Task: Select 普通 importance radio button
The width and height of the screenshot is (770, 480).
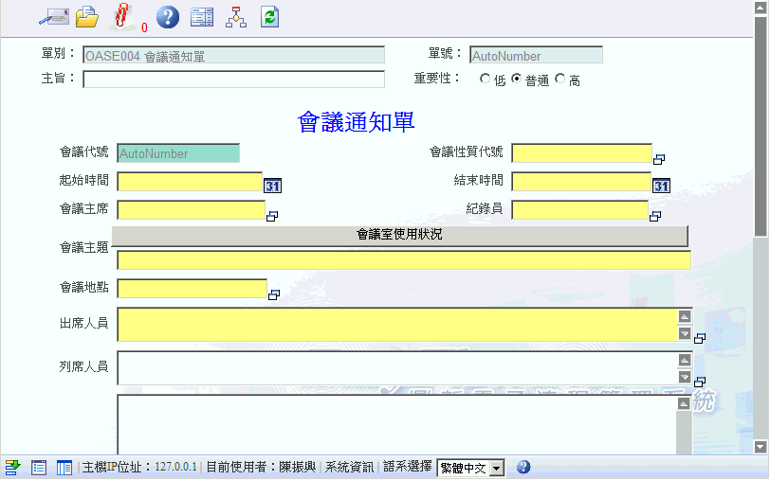Action: (x=517, y=80)
